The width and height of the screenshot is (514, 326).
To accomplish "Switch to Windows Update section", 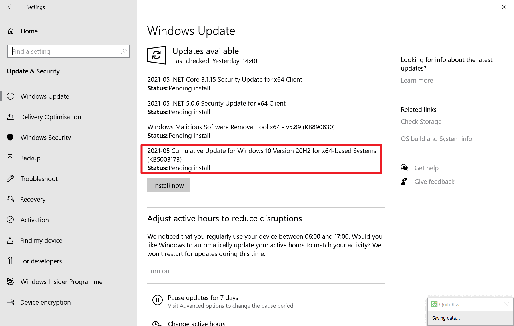I will coord(45,96).
